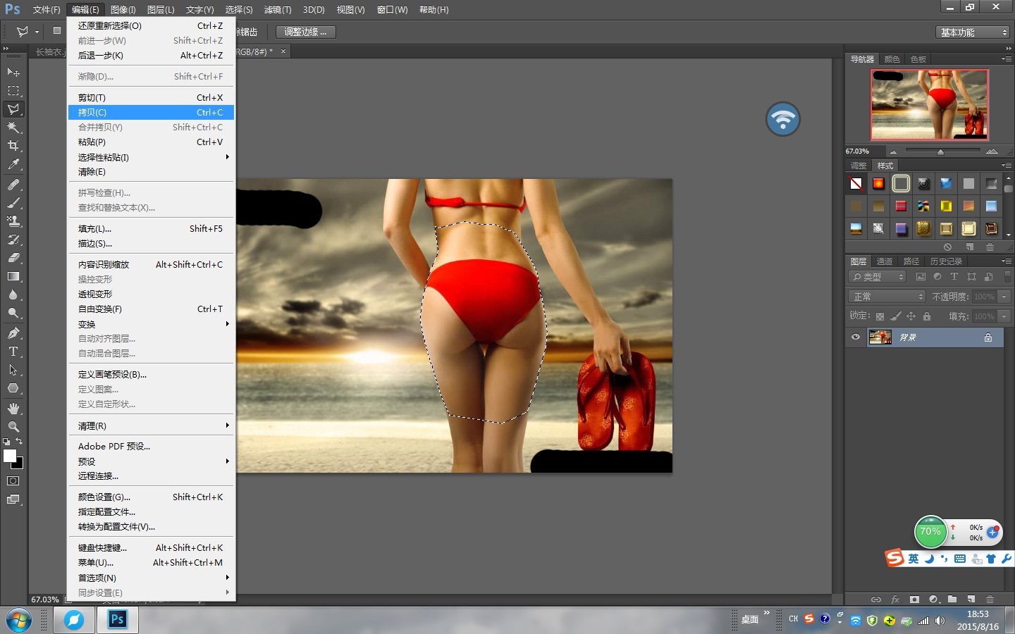Select the Gradient tool
Viewport: 1015px width, 634px height.
click(13, 277)
